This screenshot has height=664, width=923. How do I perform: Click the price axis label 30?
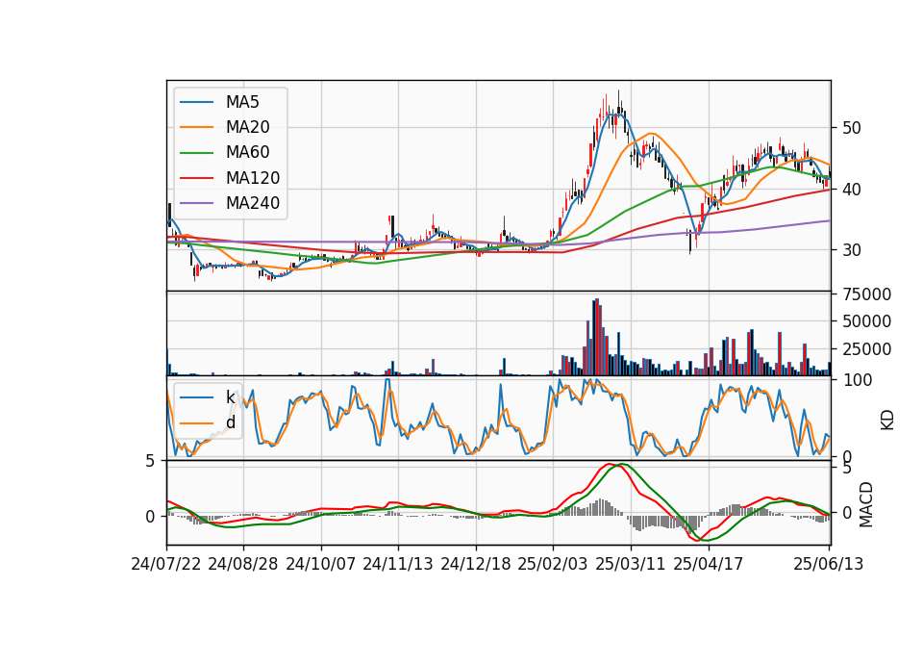coord(851,250)
